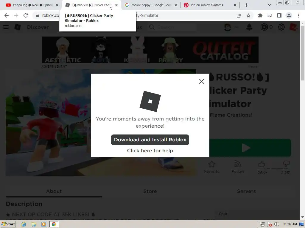Open Roblox notifications bell
The height and width of the screenshot is (228, 305).
tap(249, 27)
